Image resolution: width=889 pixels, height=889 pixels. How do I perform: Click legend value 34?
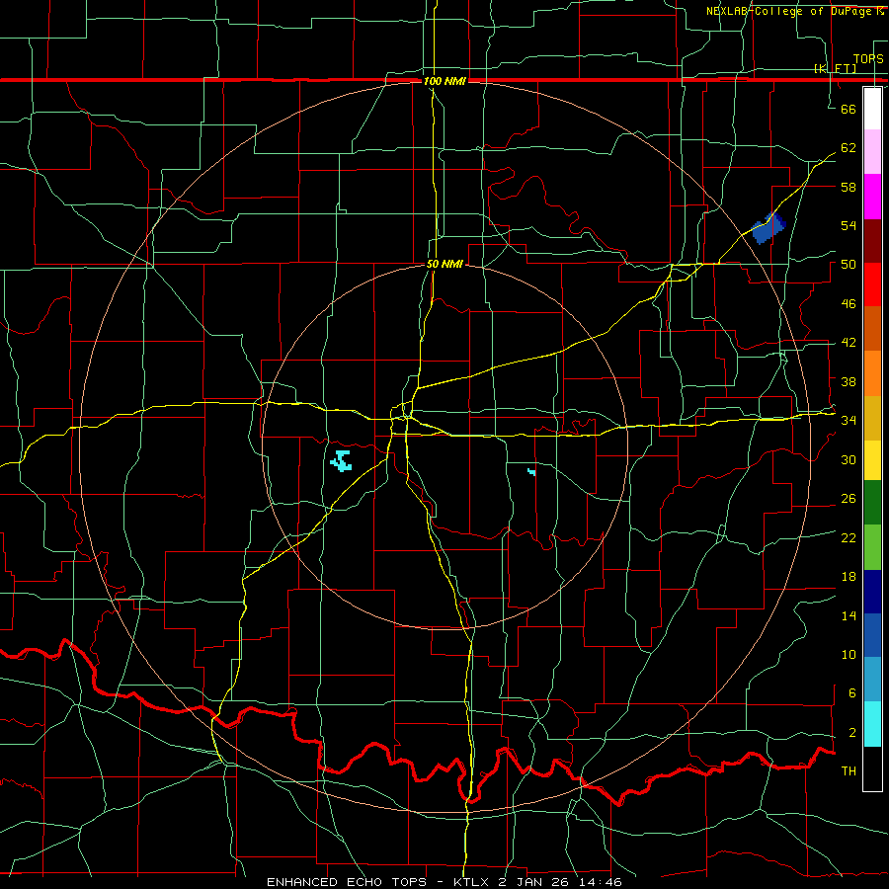click(x=849, y=421)
